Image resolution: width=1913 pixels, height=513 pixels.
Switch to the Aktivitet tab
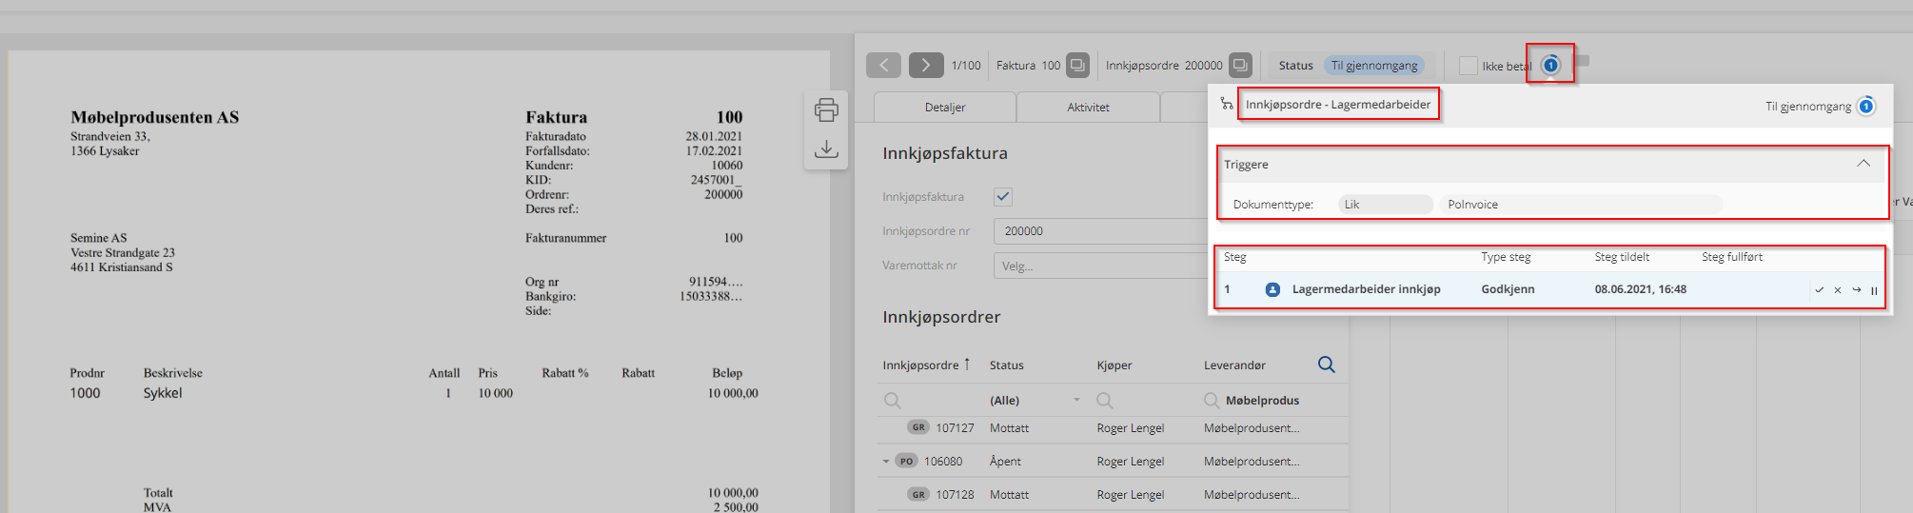(1088, 108)
